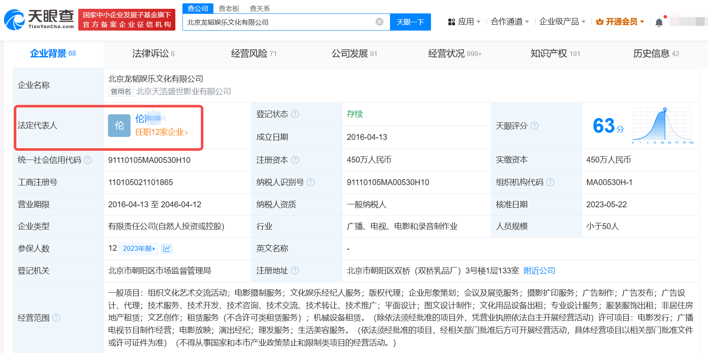Click help icon next to 天眼评分
The height and width of the screenshot is (353, 708).
coord(534,126)
